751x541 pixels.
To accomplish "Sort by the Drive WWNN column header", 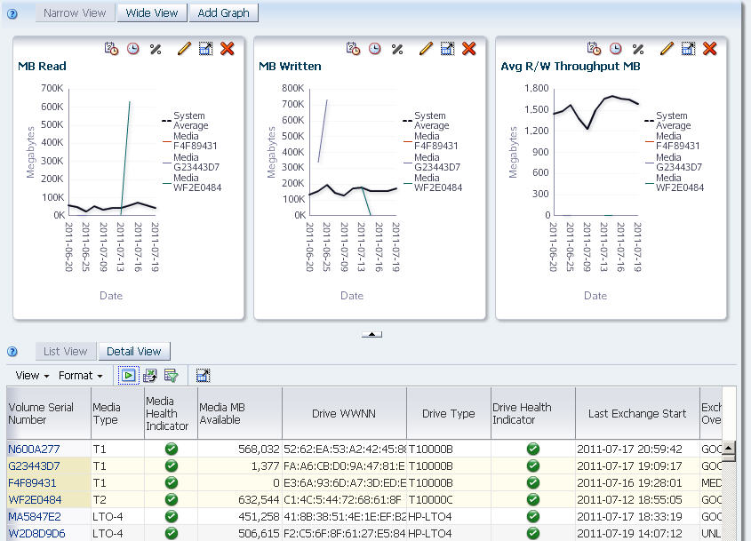I will (344, 413).
